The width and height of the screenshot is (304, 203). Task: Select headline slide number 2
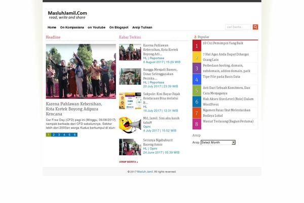tap(54, 134)
